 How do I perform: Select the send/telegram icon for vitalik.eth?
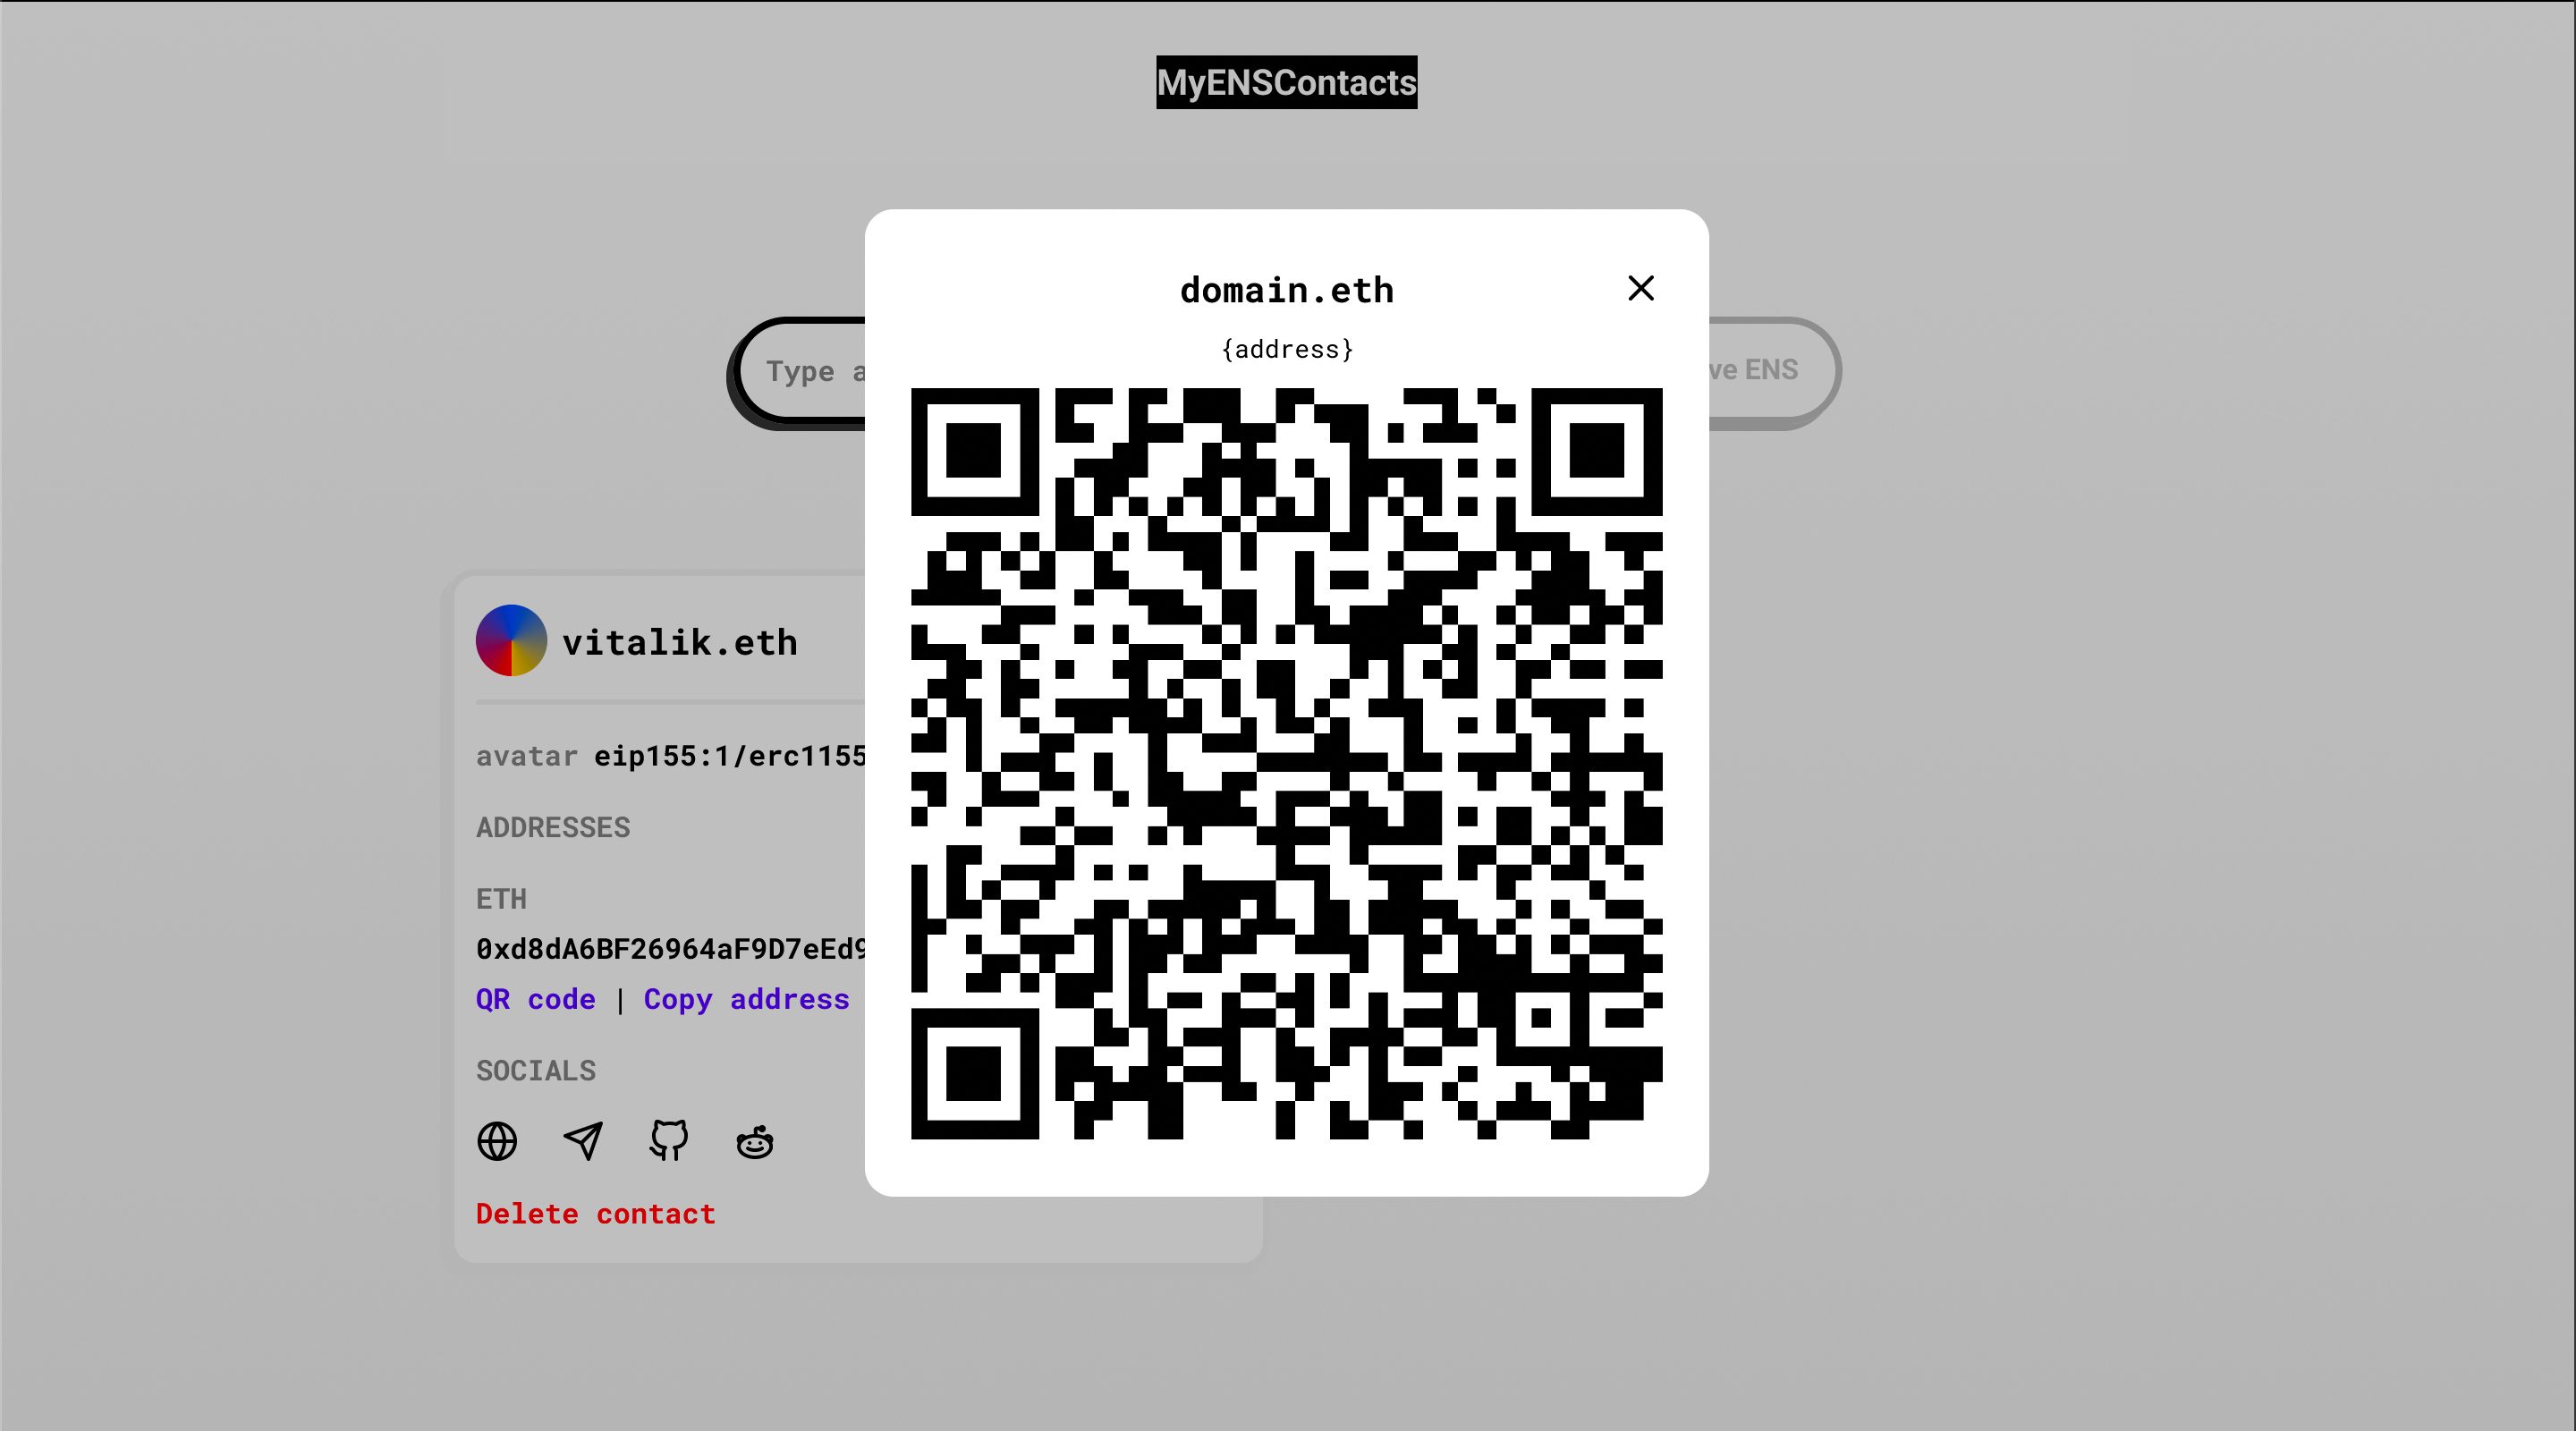click(x=583, y=1140)
